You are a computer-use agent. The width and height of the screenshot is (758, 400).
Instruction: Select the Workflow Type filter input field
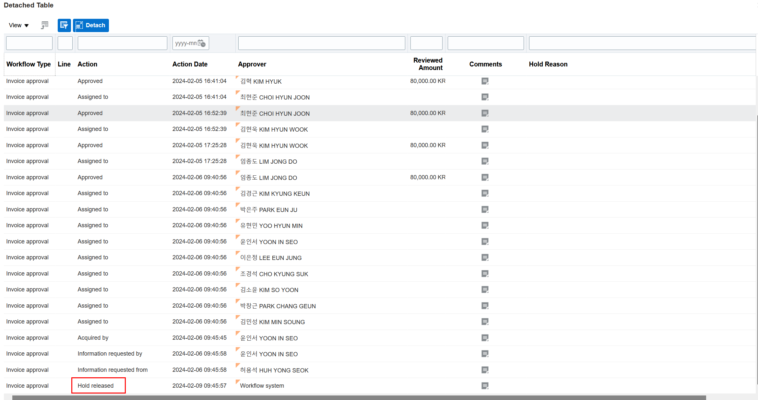(x=29, y=43)
